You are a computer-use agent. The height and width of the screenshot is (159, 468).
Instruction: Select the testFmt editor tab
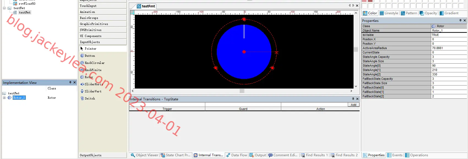coord(146,6)
